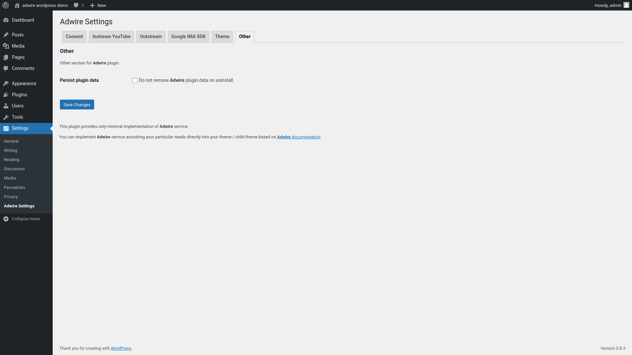Click the Comments bubble icon in sidebar

6,68
